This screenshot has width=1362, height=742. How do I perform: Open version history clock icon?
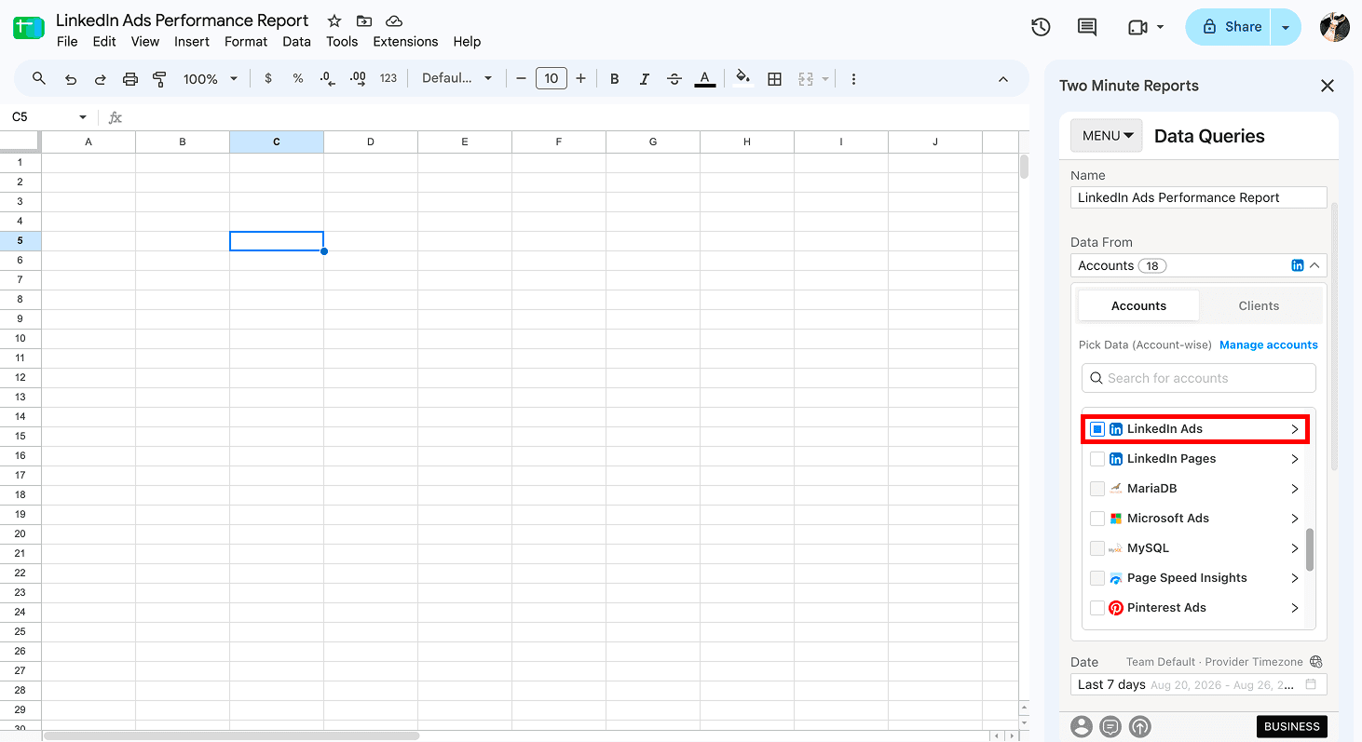tap(1041, 27)
